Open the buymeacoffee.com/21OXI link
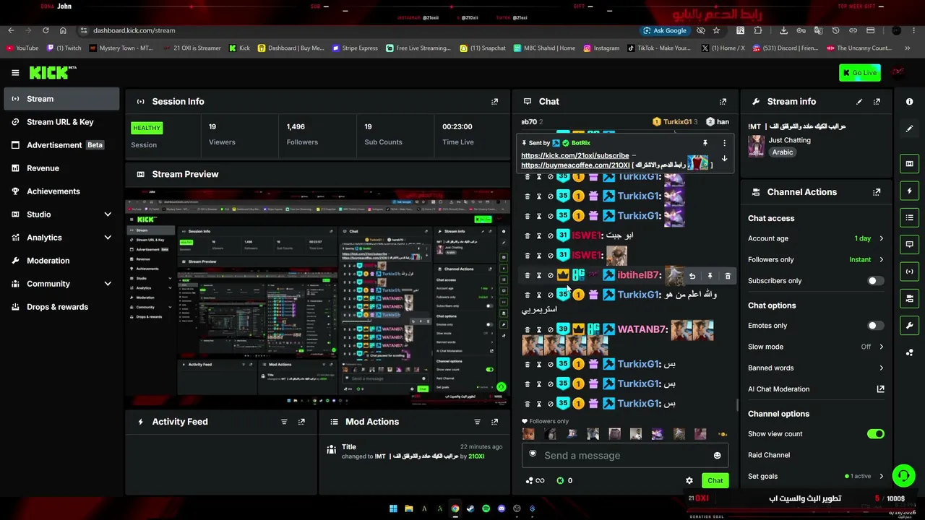This screenshot has width=925, height=520. coord(575,165)
